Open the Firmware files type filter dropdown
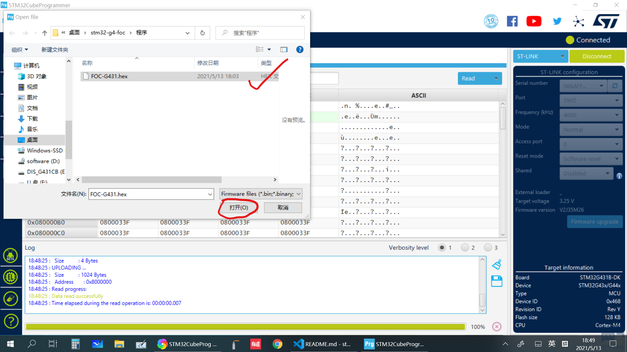 click(x=261, y=194)
